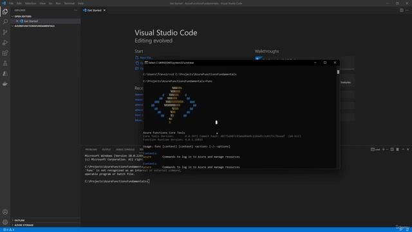Switch to the Problems panel tab
The image size is (412, 232).
[x=91, y=150]
